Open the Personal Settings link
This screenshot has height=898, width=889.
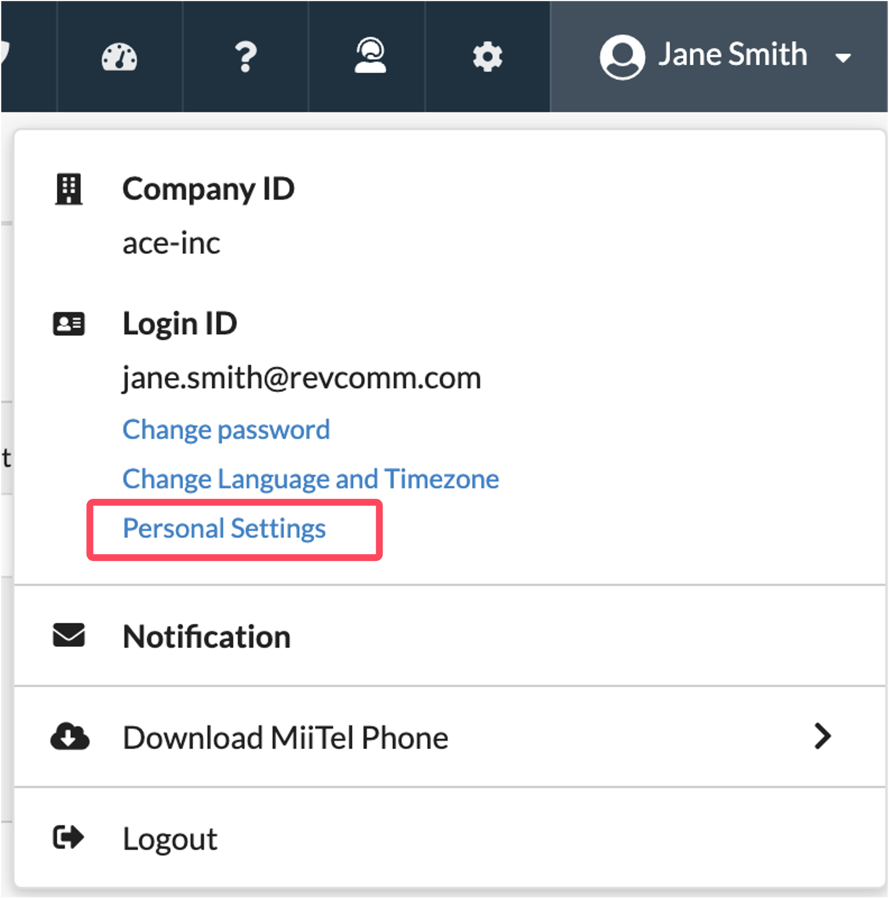pyautogui.click(x=224, y=529)
